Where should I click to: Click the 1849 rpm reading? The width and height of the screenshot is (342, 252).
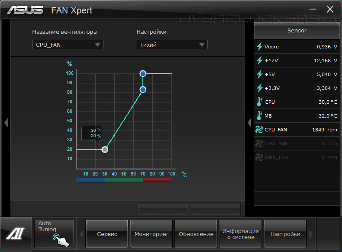[x=325, y=130]
